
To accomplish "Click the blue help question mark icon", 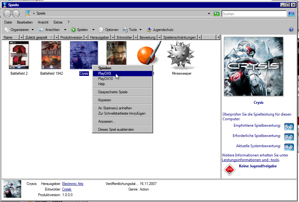I will click(291, 30).
